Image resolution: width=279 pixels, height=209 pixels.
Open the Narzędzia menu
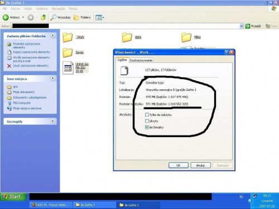coord(58,9)
